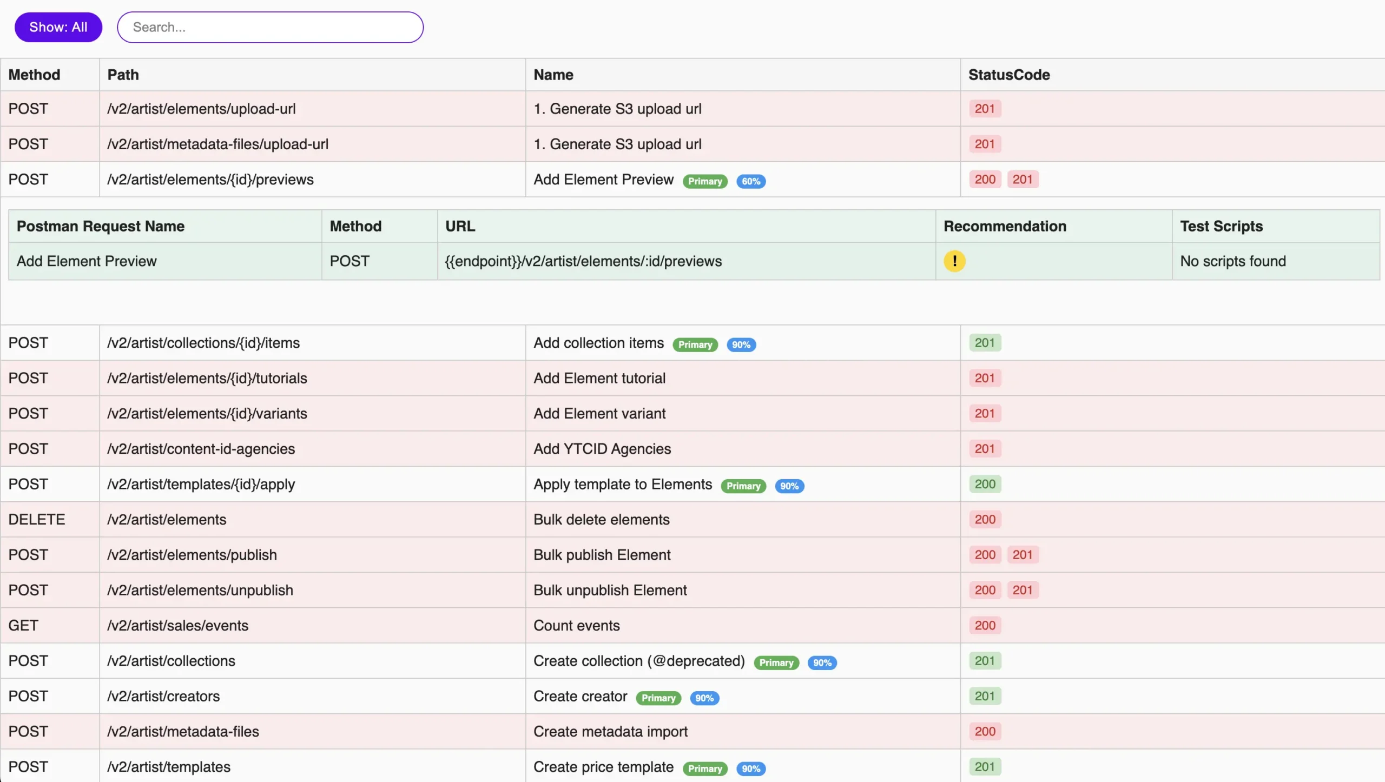Image resolution: width=1385 pixels, height=782 pixels.
Task: Expand the Bulk delete elements row
Action: (601, 519)
